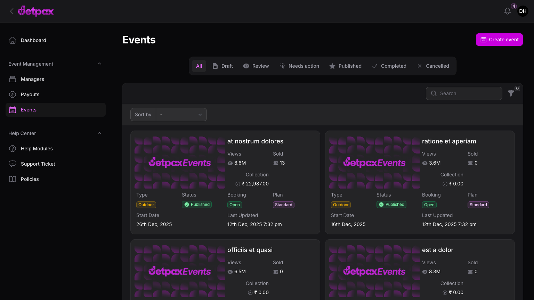Viewport: 534px width, 300px height.
Task: Click the Event Management section heading
Action: [31, 64]
